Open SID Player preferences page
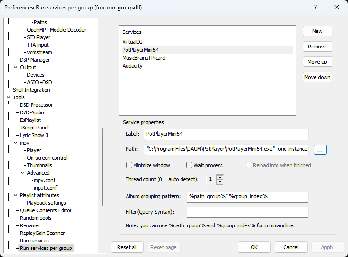Viewport: 348px width, 257px height. point(39,37)
